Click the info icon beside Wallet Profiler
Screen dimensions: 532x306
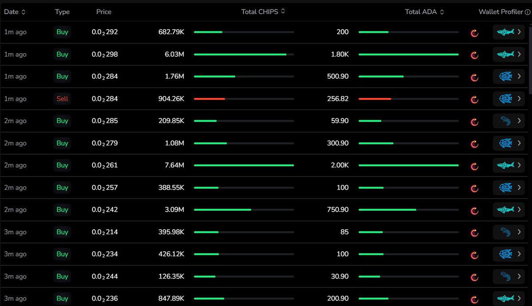[528, 12]
